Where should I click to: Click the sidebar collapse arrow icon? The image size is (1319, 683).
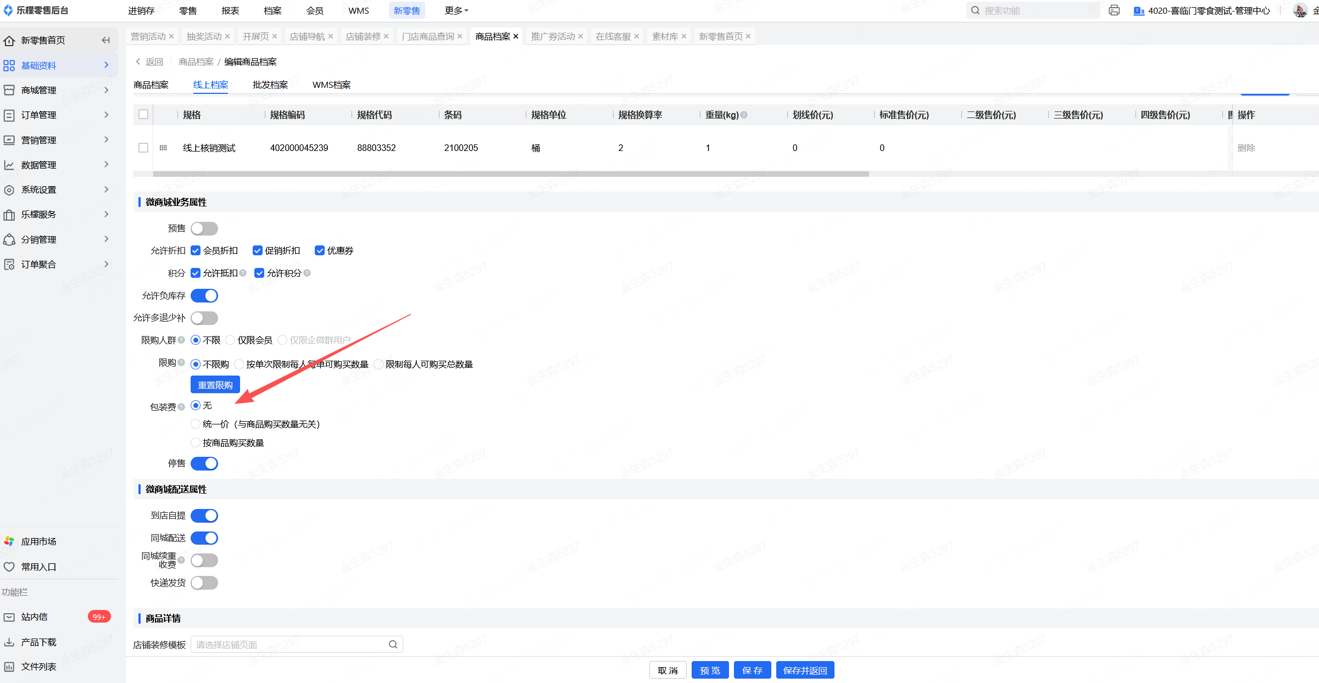tap(106, 40)
